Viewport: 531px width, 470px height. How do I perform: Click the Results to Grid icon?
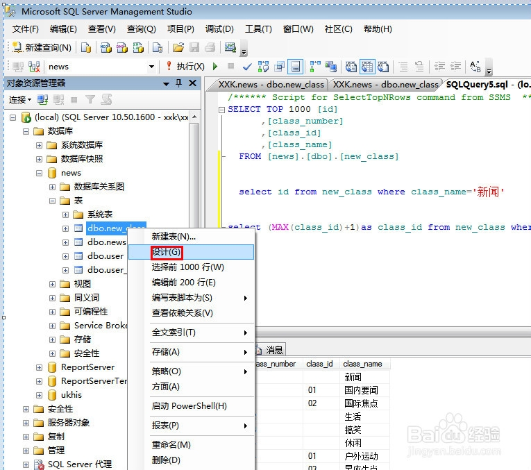tap(367, 67)
